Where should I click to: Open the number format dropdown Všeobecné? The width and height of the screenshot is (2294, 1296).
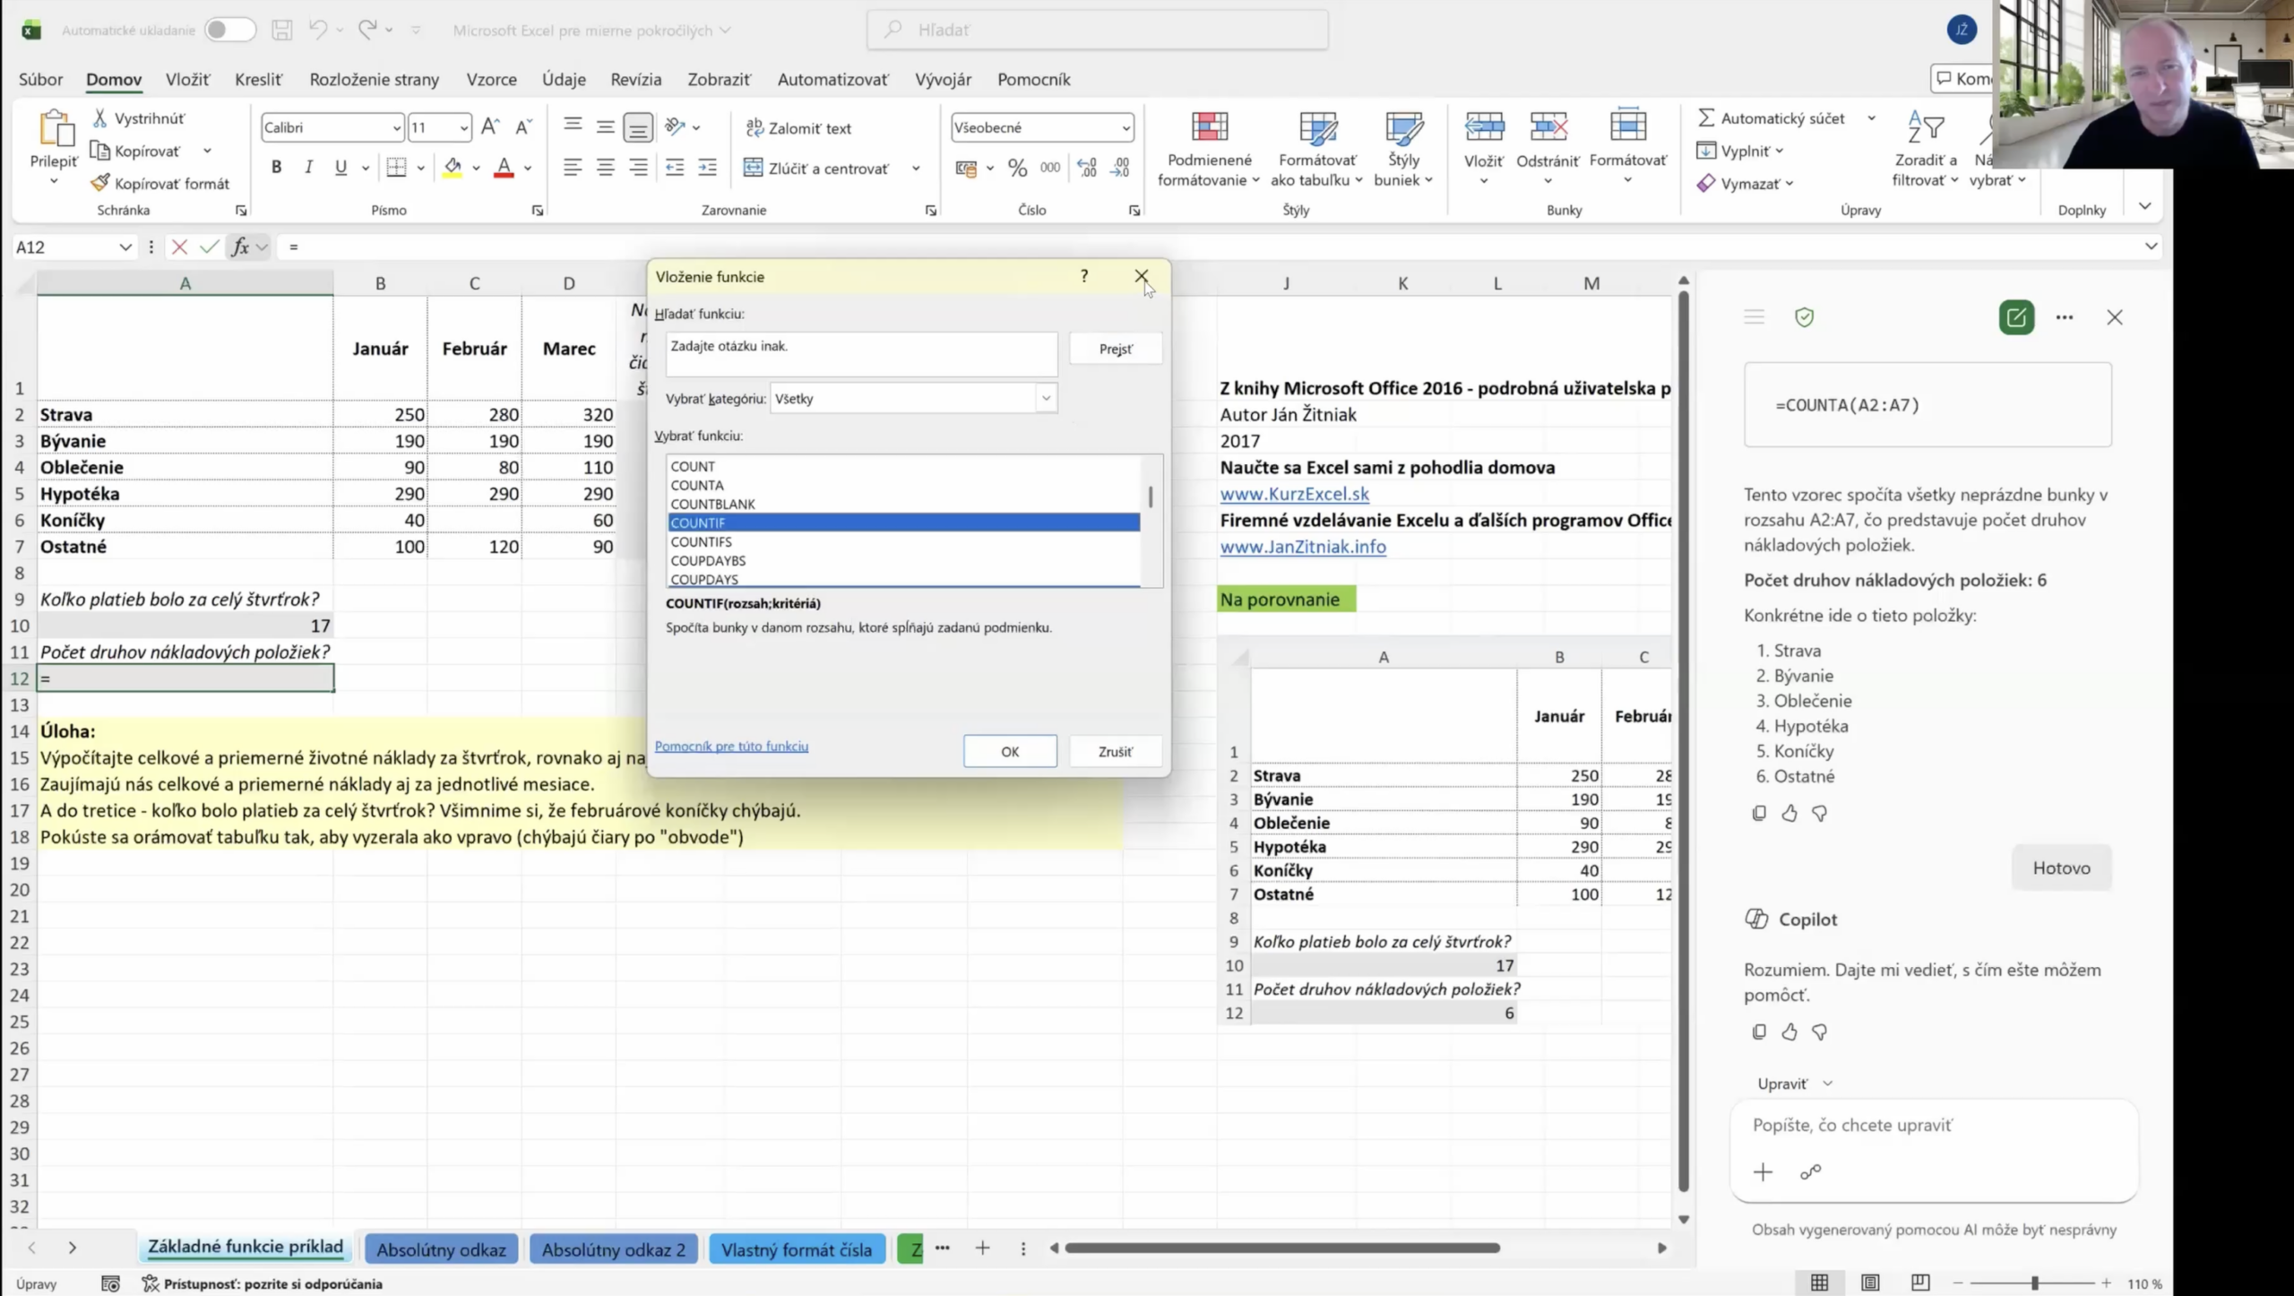[x=1125, y=128]
